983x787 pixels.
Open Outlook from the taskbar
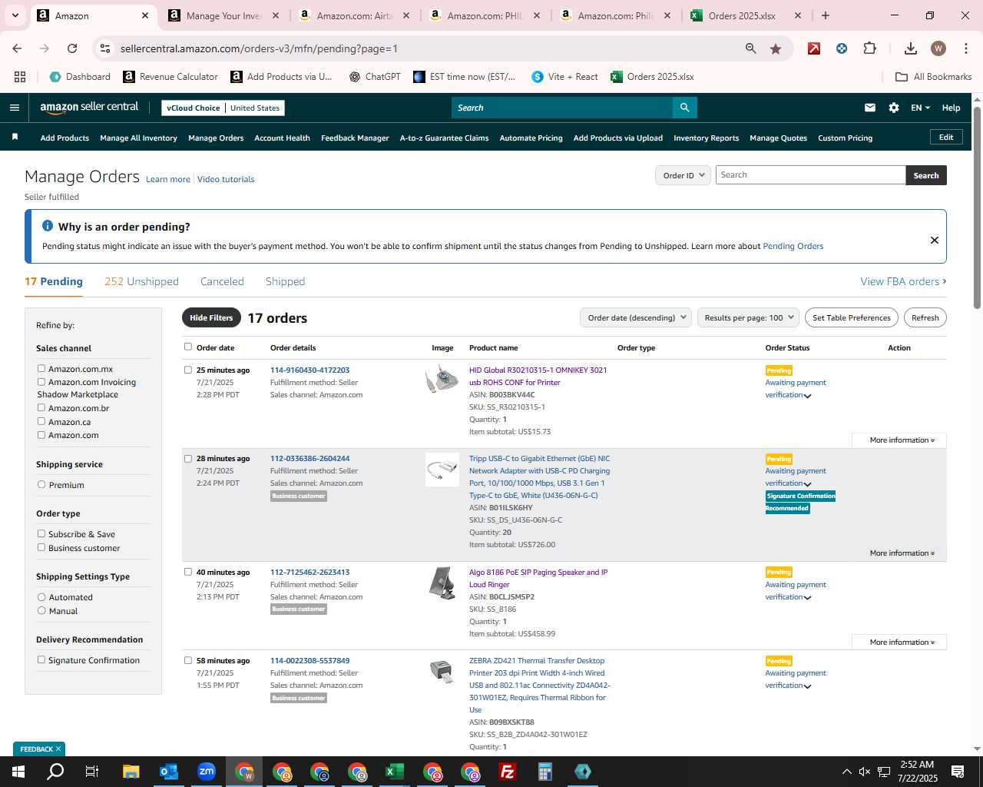169,772
